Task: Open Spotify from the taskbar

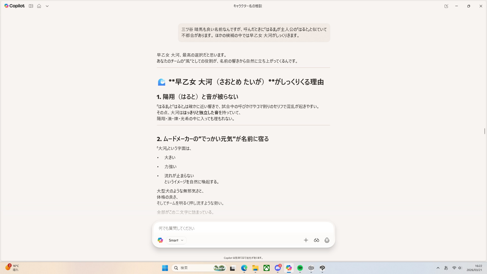Action: [300, 268]
